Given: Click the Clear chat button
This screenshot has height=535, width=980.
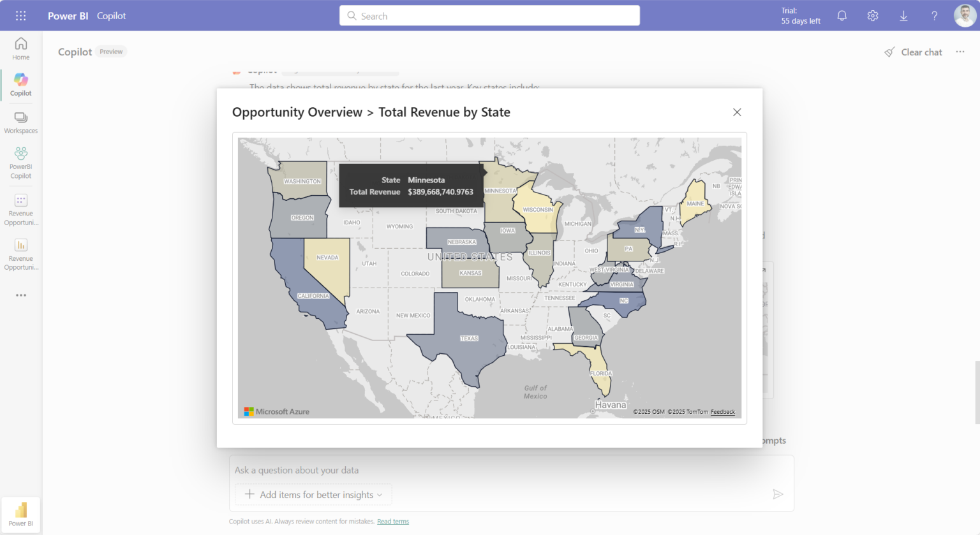Looking at the screenshot, I should pos(913,52).
